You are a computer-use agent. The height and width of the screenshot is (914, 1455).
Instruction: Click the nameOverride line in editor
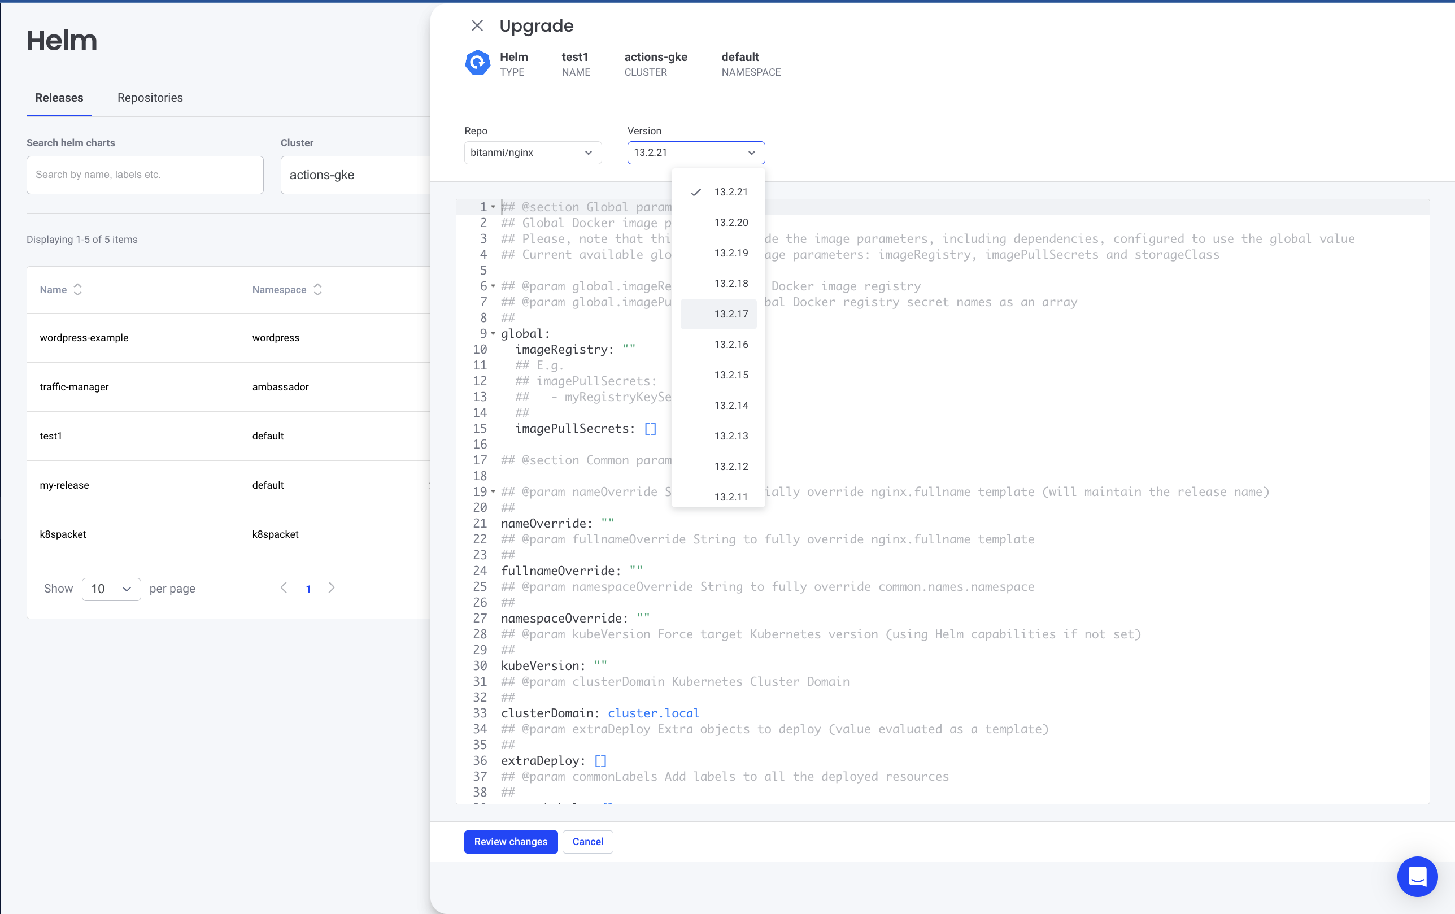557,524
